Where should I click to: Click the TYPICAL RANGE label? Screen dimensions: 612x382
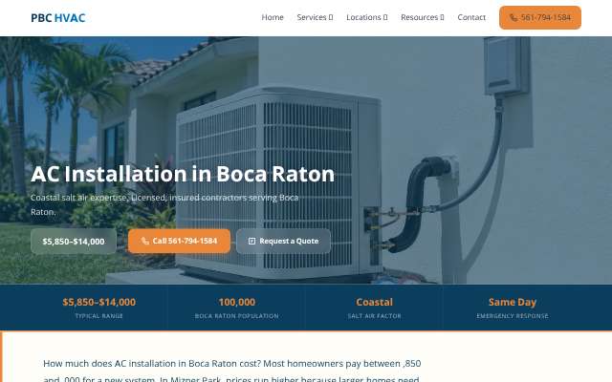coord(99,316)
